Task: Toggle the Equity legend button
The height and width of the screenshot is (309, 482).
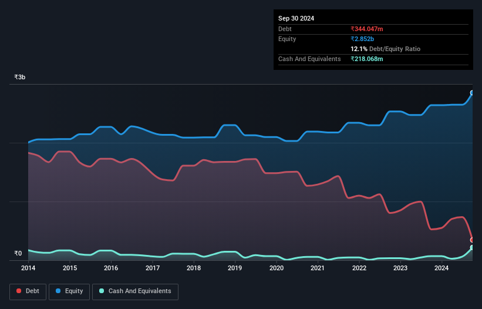Action: 69,291
